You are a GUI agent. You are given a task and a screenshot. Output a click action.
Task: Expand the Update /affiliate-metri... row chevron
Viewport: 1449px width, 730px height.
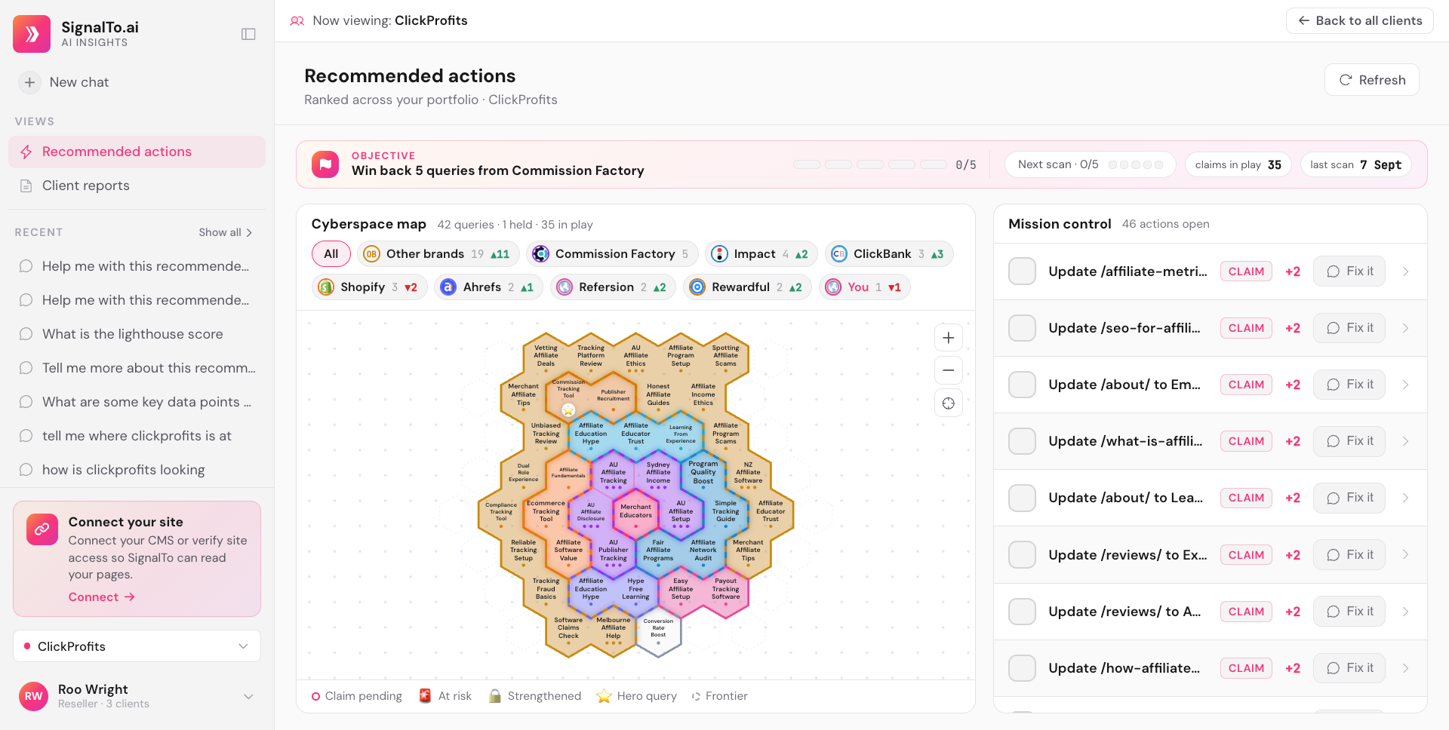(1405, 271)
